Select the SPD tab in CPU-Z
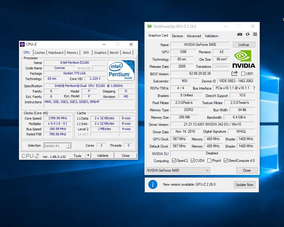284x227 pixels. (86, 53)
